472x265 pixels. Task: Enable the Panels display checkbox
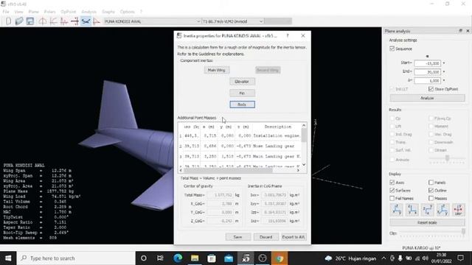point(431,183)
